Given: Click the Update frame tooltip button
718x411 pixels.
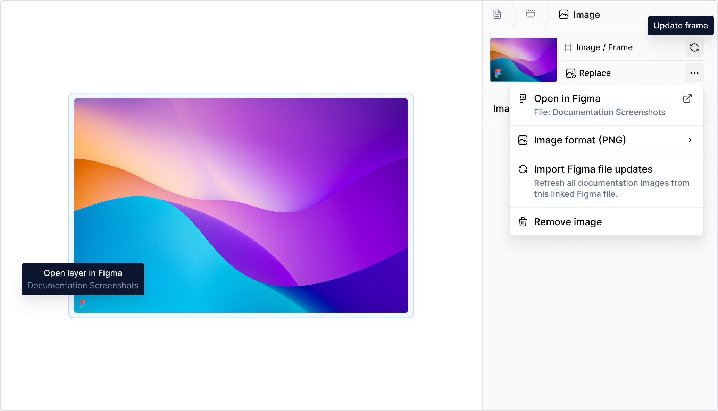Looking at the screenshot, I should click(681, 25).
